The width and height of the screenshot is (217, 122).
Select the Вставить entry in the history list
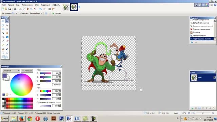point(196,33)
